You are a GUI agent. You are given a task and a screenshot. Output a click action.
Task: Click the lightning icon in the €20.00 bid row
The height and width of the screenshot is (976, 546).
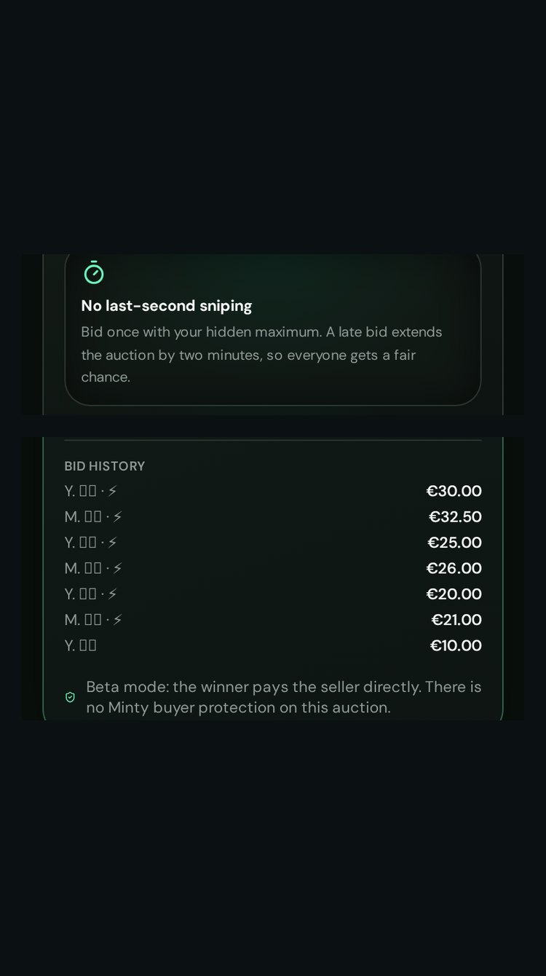[x=112, y=594]
